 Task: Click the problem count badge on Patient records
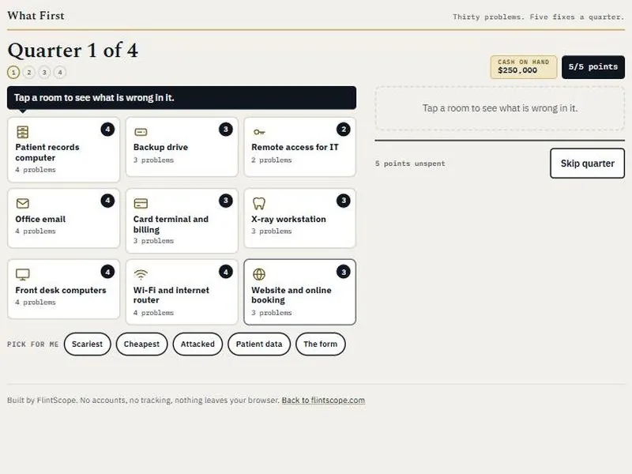click(107, 130)
